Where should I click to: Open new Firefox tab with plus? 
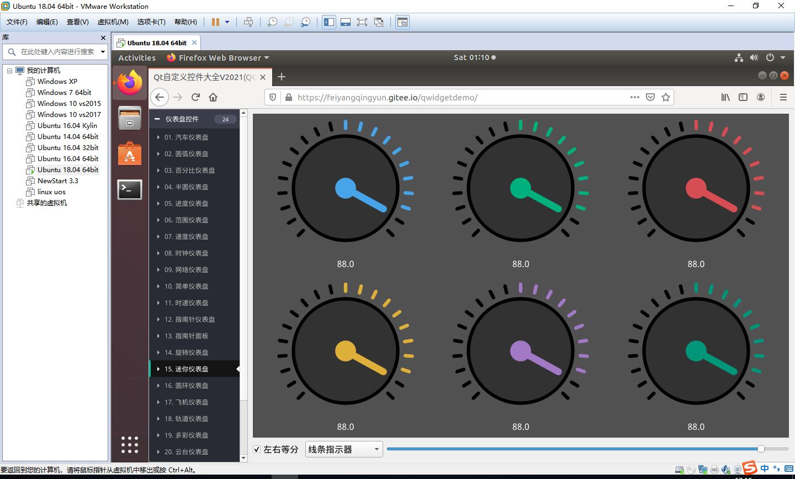click(282, 77)
